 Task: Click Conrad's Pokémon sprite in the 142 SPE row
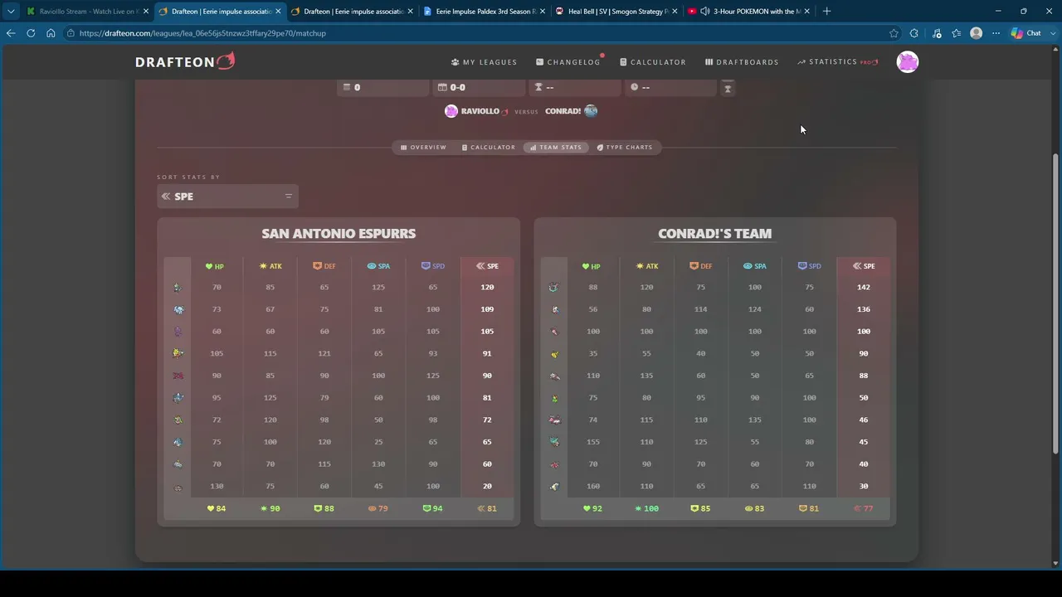[x=554, y=288]
